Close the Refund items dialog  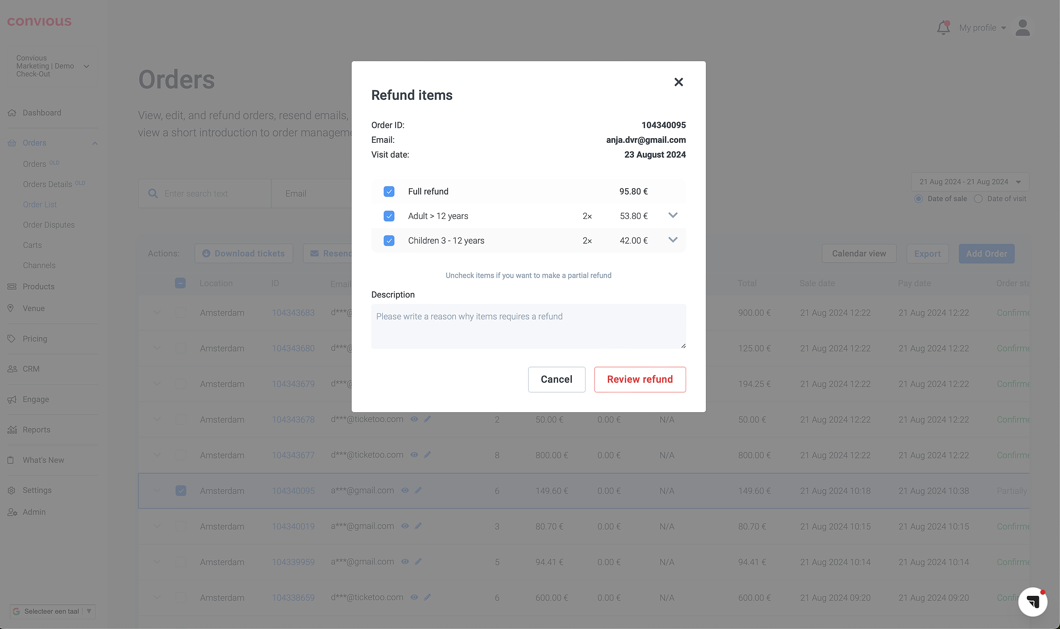tap(678, 82)
